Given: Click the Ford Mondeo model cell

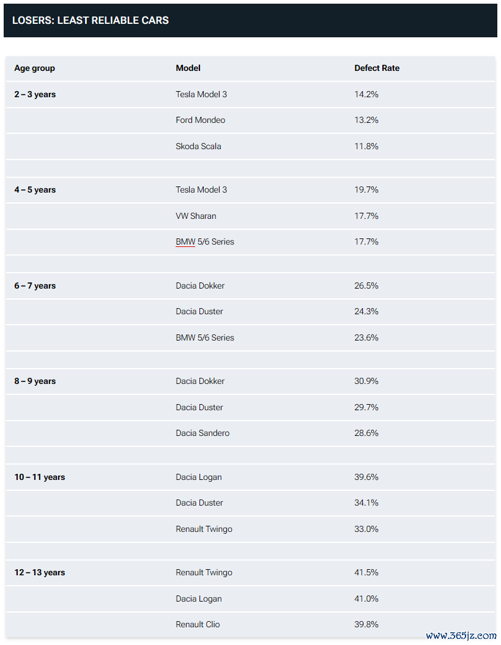Looking at the screenshot, I should (x=201, y=120).
